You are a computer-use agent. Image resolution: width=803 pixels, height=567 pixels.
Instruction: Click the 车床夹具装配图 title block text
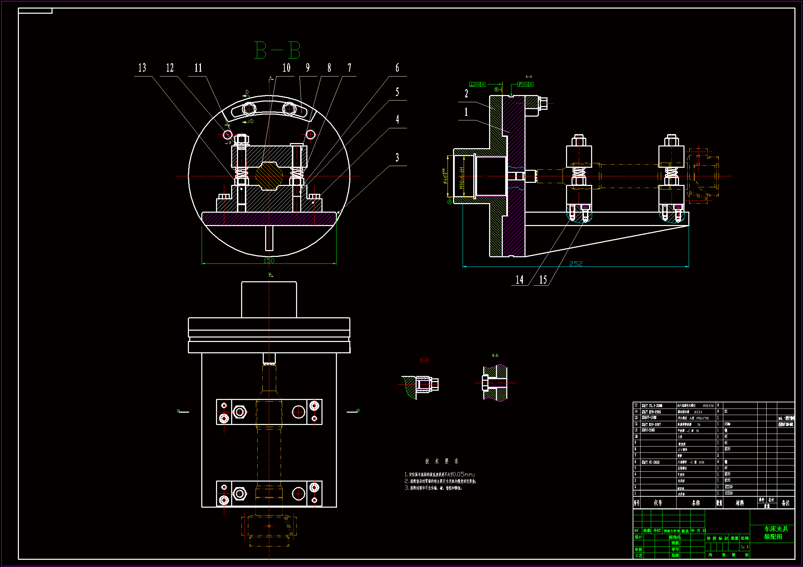(776, 533)
